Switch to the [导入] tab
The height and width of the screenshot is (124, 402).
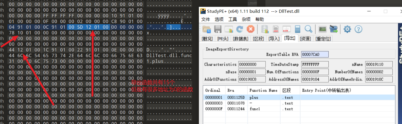274,38
